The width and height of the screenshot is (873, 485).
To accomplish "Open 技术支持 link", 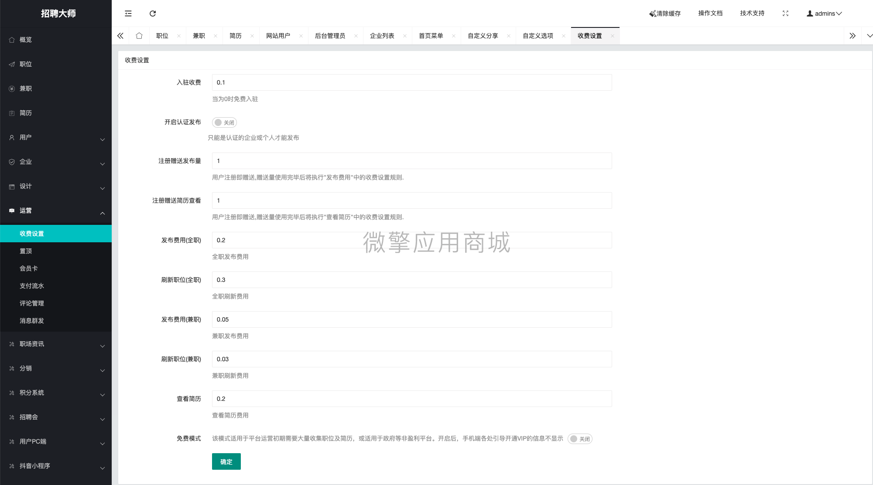I will pyautogui.click(x=752, y=14).
